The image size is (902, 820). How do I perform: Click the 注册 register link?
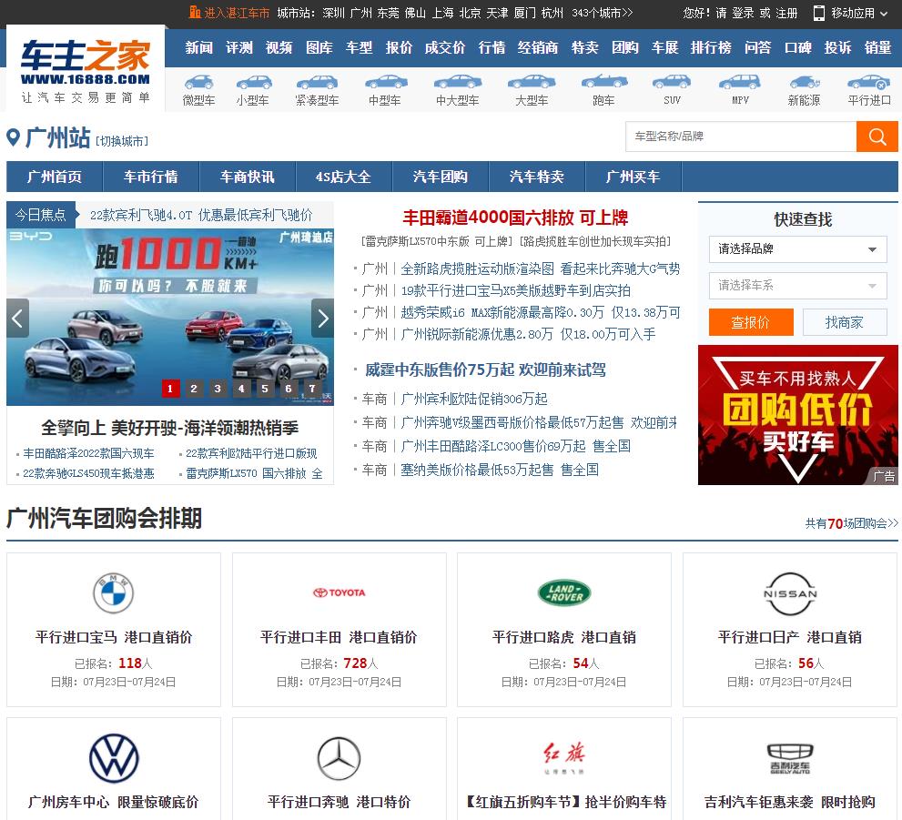[x=786, y=13]
